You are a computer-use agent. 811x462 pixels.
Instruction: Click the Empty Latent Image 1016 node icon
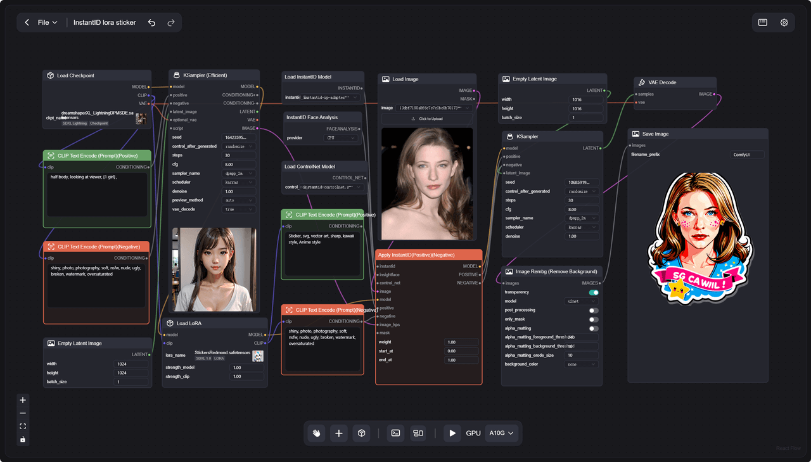pyautogui.click(x=506, y=79)
